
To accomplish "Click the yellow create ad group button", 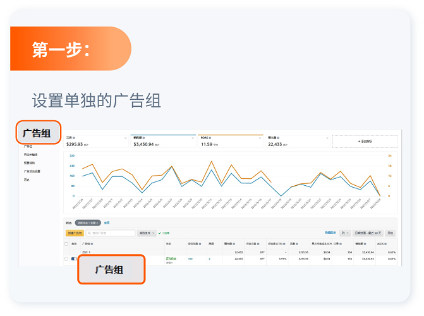I will (75, 233).
